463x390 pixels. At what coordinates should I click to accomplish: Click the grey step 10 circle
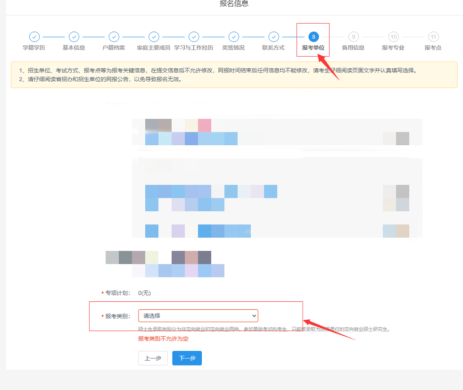393,37
